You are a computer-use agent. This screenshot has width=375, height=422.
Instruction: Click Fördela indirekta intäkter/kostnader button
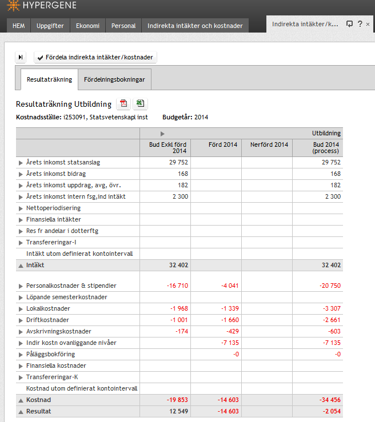(95, 57)
